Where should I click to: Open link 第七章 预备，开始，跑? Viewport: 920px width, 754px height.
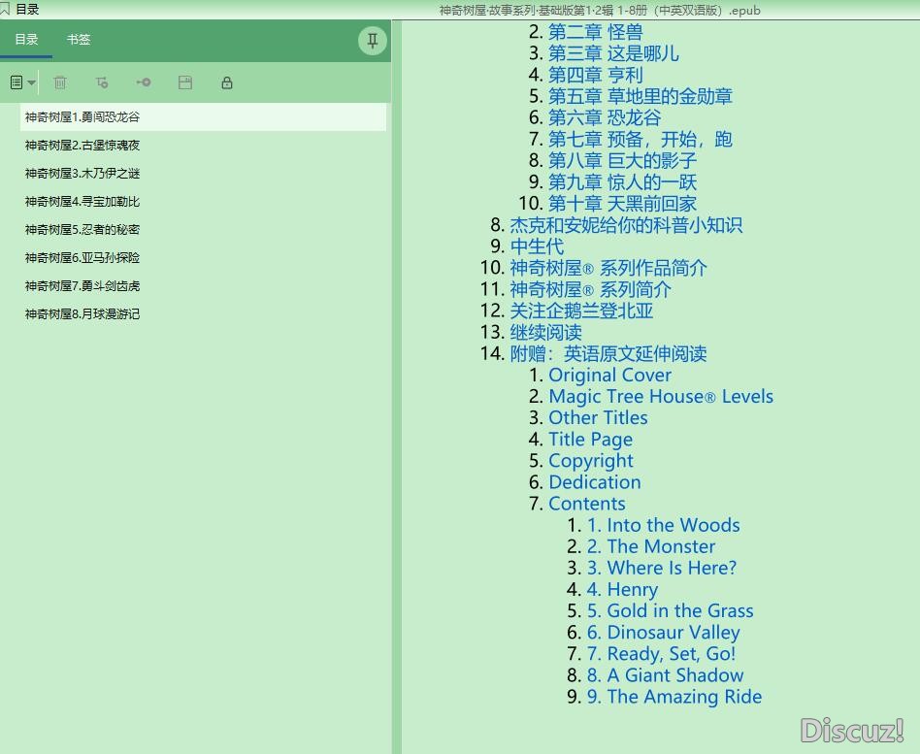tap(641, 139)
